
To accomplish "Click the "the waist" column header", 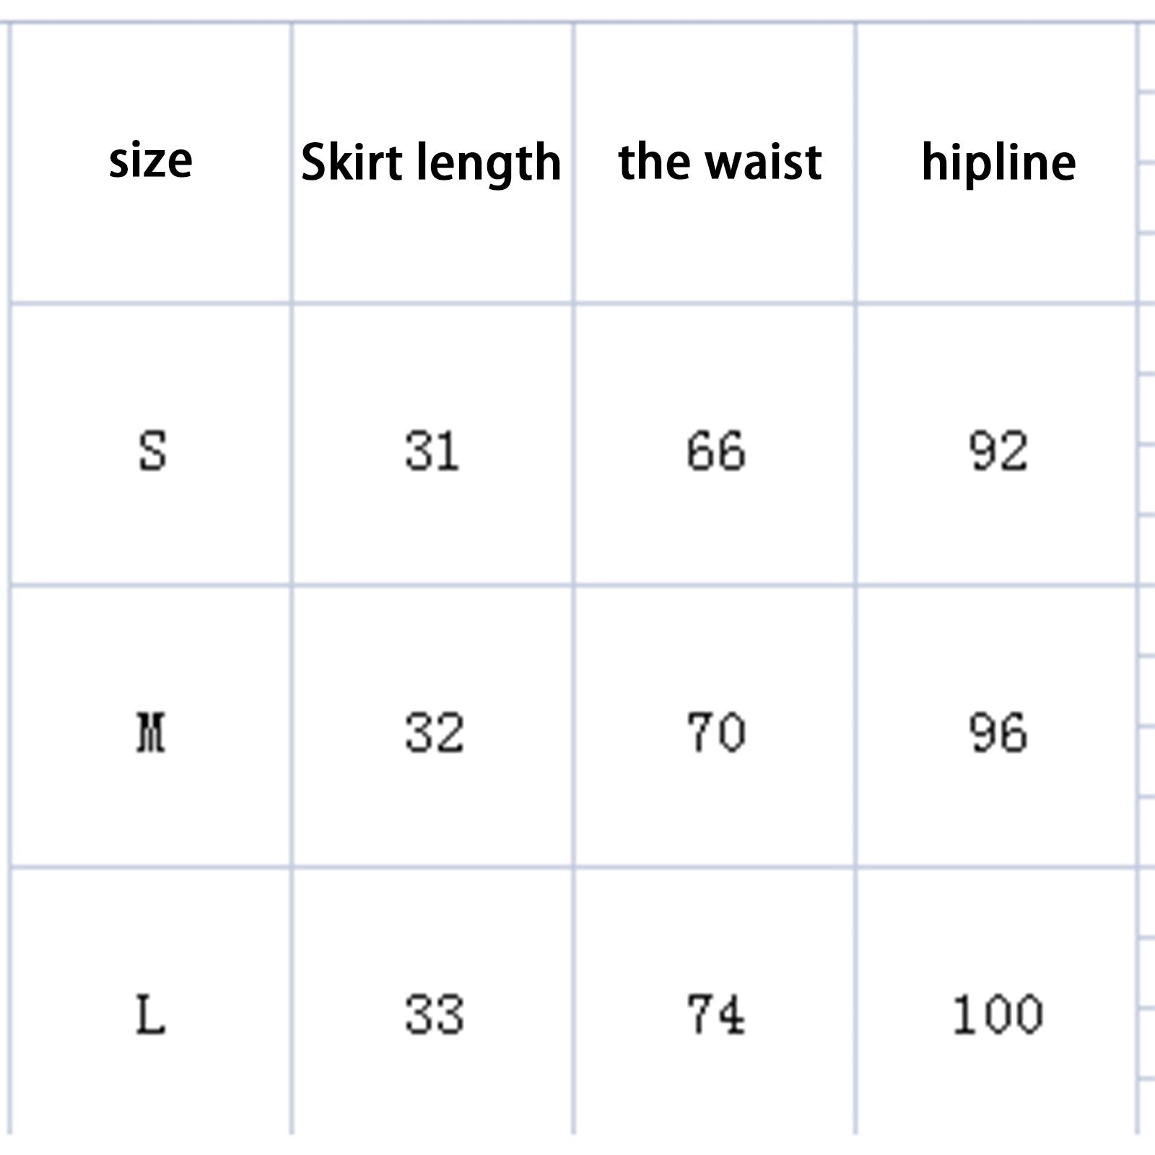I will [x=720, y=161].
